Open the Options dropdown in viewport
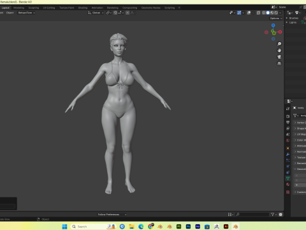This screenshot has width=306, height=230. pyautogui.click(x=276, y=19)
